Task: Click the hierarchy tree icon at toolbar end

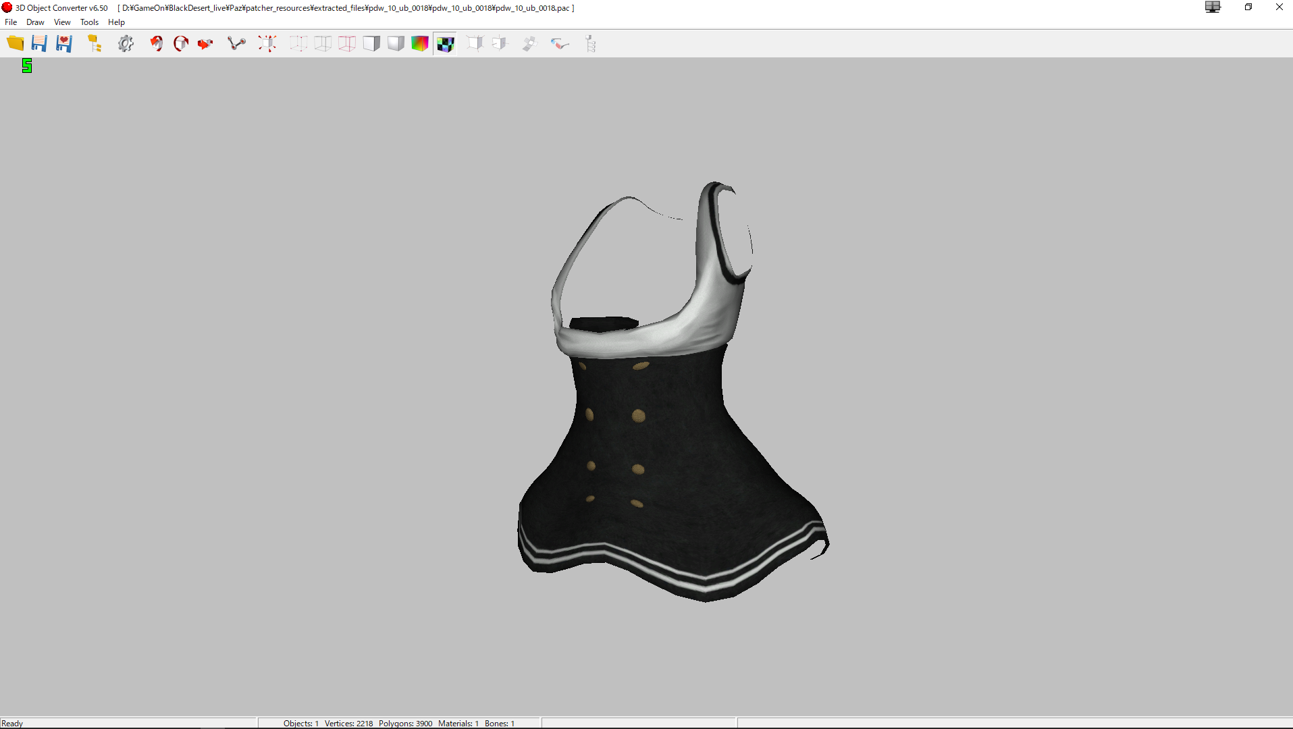Action: click(591, 44)
